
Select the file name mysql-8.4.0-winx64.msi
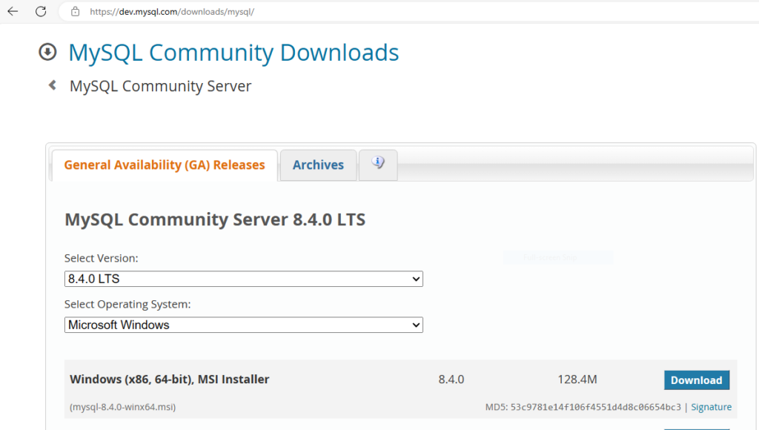[x=122, y=407]
